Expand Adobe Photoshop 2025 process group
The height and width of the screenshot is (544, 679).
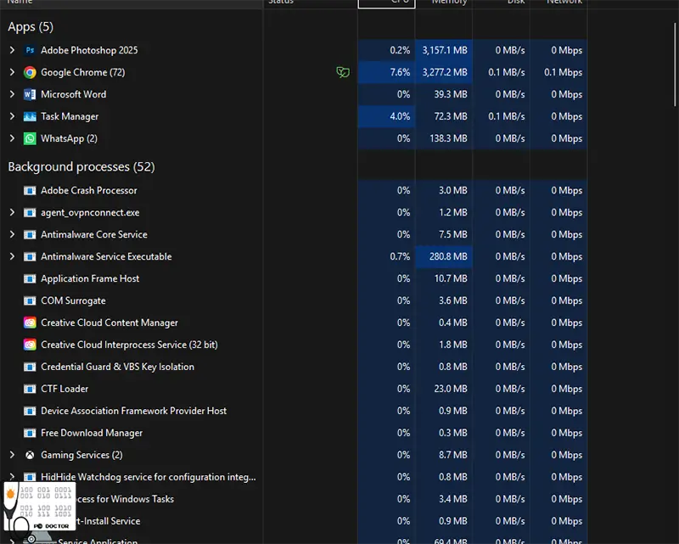pyautogui.click(x=12, y=50)
